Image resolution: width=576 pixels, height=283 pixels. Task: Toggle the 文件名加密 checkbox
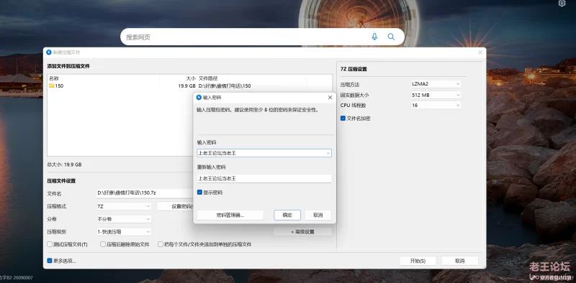(x=343, y=119)
